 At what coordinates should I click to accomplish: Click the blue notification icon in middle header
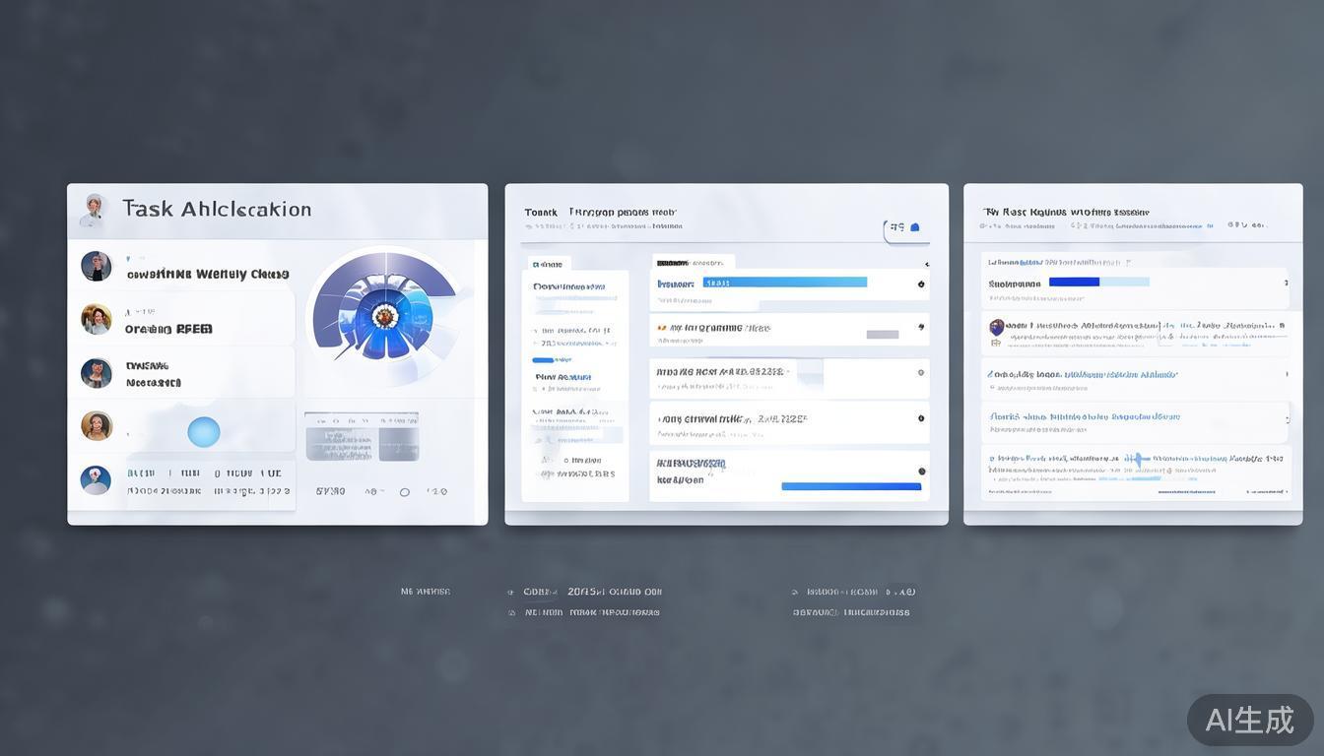[914, 227]
